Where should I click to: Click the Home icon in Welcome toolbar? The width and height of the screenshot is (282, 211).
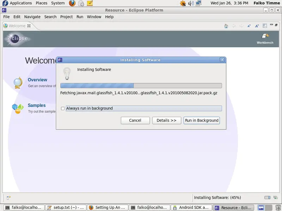(226, 26)
